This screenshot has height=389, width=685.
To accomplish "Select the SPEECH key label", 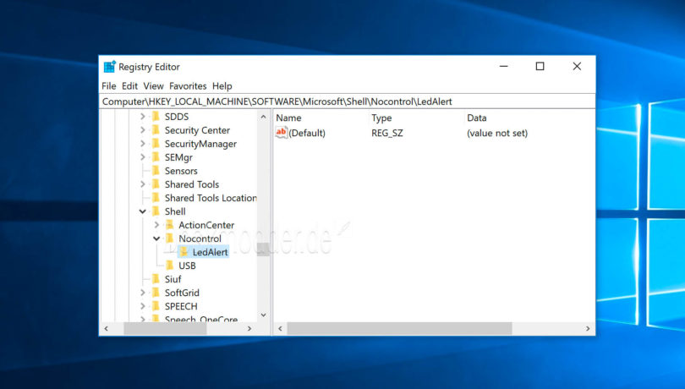I will 181,306.
